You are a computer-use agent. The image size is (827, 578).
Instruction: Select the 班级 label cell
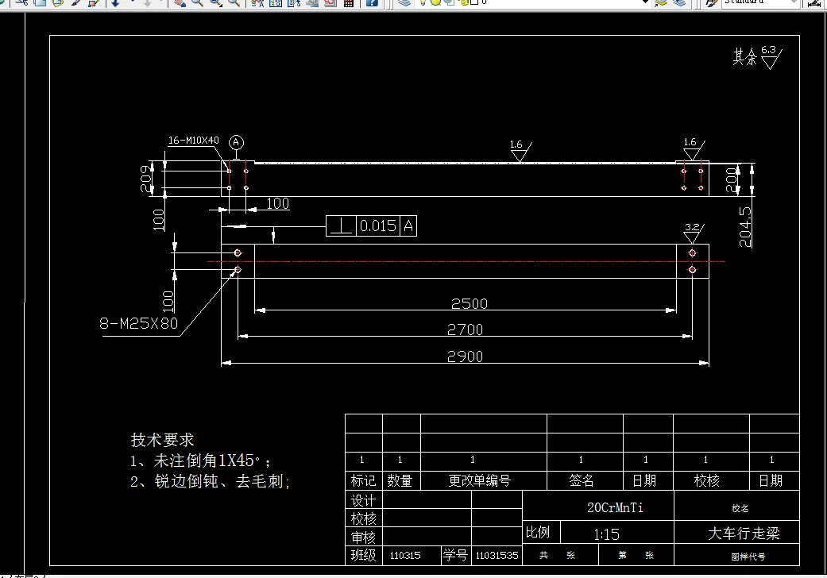[x=363, y=555]
